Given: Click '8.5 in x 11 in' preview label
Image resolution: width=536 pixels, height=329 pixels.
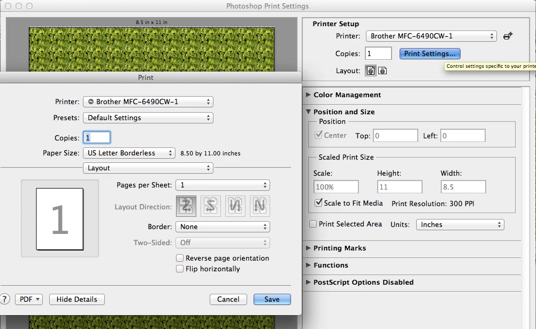Looking at the screenshot, I should 151,22.
